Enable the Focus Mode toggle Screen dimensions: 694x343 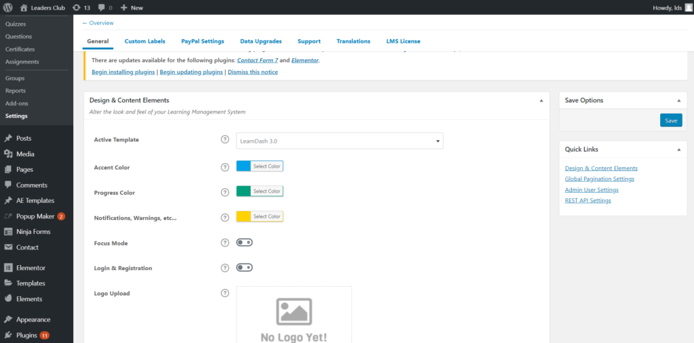pos(244,243)
